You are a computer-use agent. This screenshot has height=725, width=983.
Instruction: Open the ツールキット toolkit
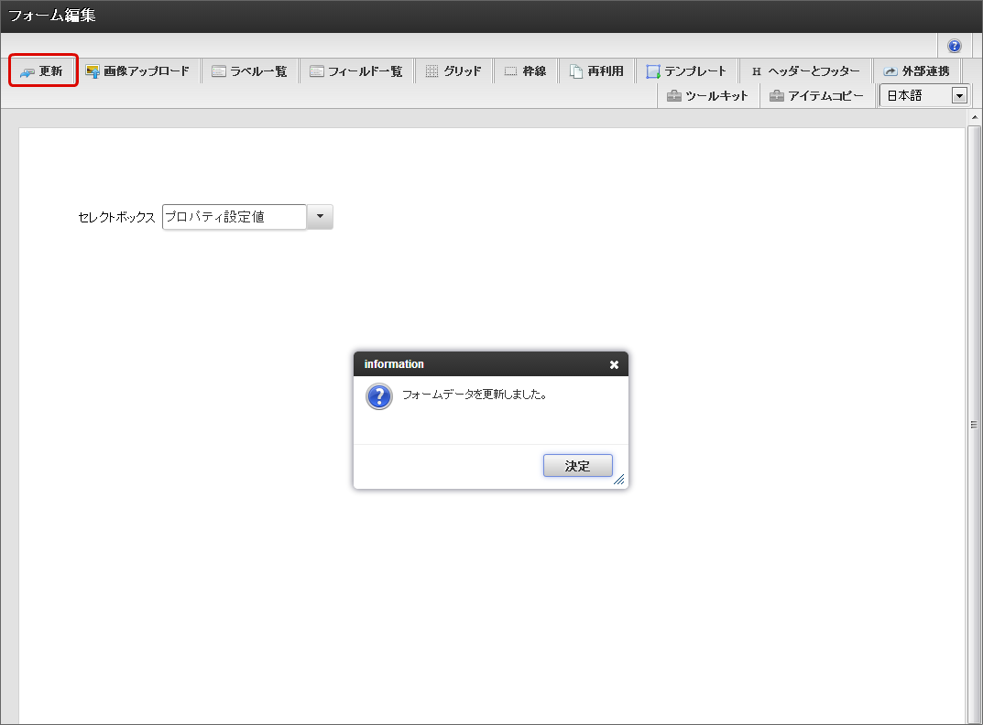pos(708,96)
